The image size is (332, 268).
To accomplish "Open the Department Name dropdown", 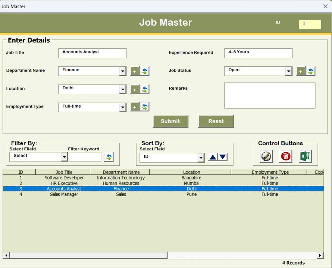I will click(123, 71).
